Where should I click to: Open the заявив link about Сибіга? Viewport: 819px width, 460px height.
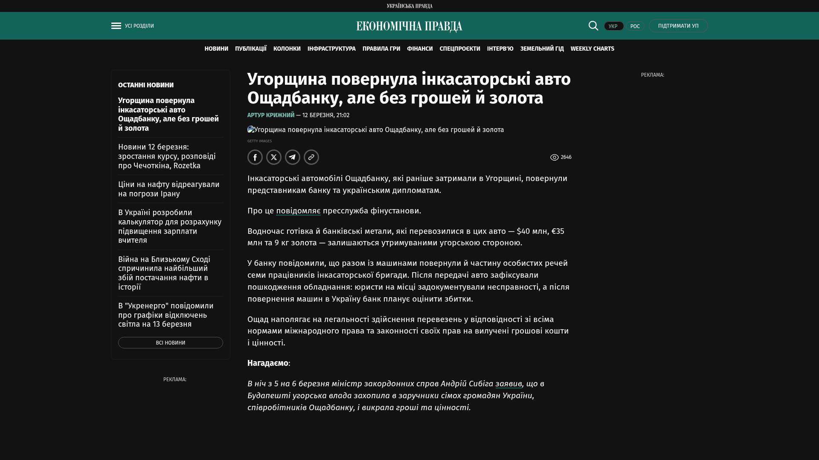[x=508, y=384]
